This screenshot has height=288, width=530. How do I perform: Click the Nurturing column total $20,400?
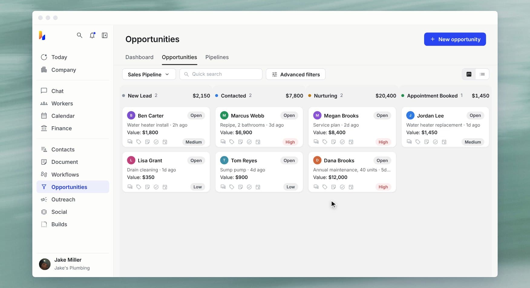(386, 96)
